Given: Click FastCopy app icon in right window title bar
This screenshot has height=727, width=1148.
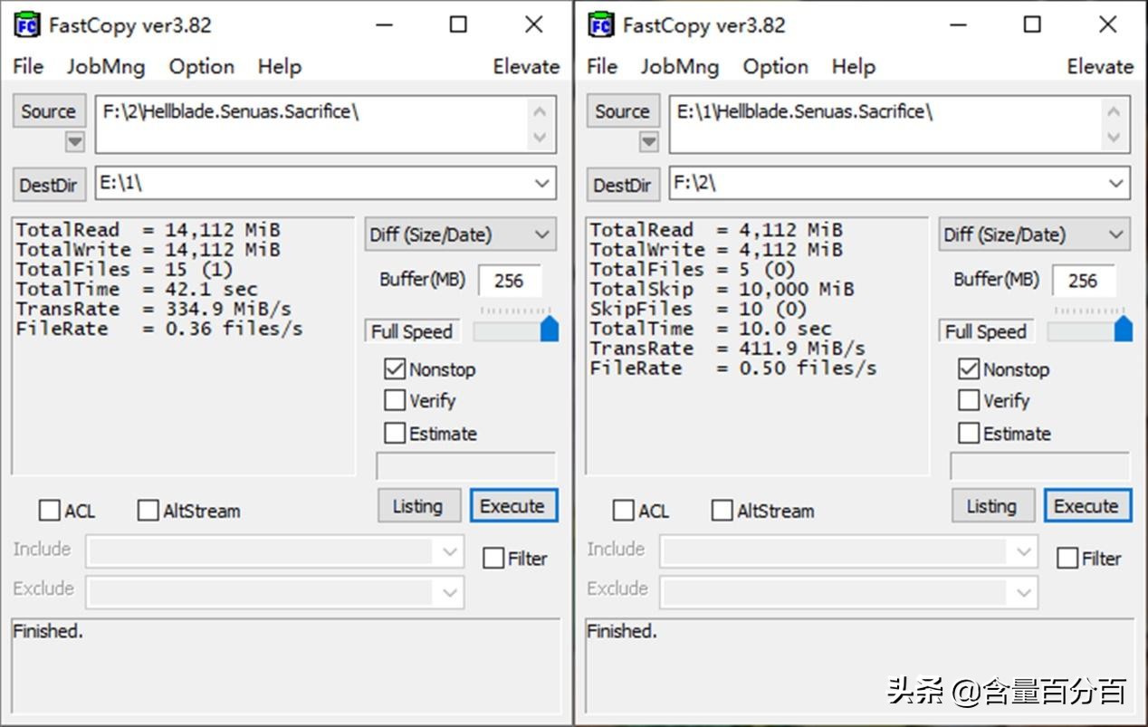Looking at the screenshot, I should pyautogui.click(x=601, y=24).
